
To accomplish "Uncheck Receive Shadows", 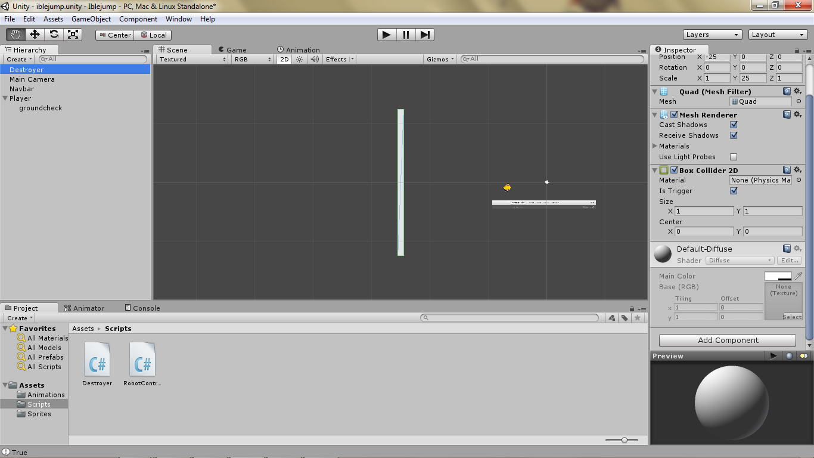I will pyautogui.click(x=734, y=135).
